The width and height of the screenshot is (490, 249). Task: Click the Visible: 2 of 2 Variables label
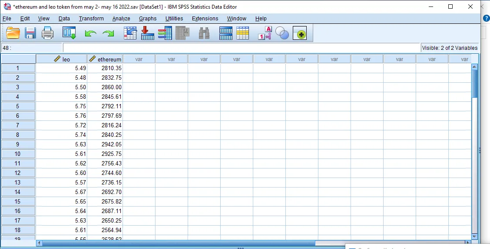point(450,48)
